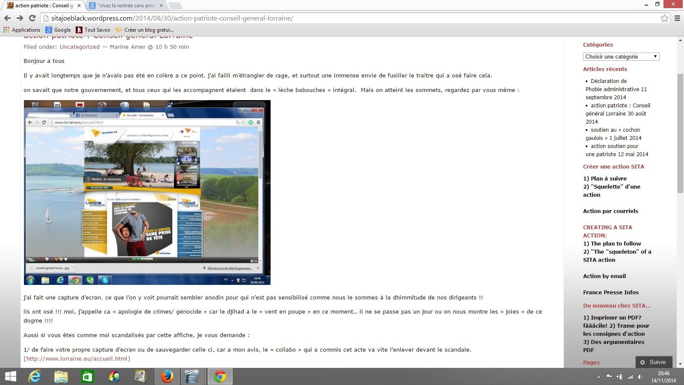Show hidden system tray icons
This screenshot has height=385, width=684.
[598, 377]
